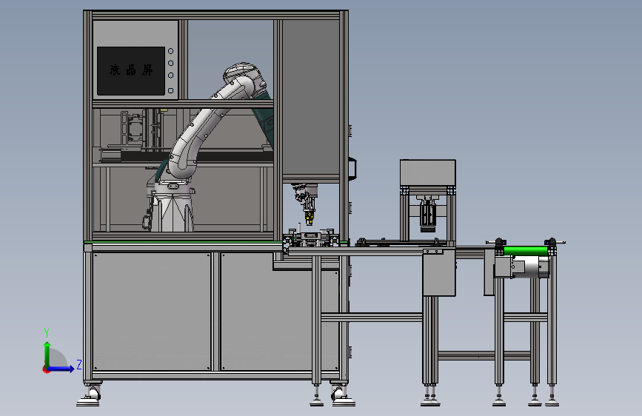Pick the black handle on the cabinet side
Viewport: 642px width, 416px height.
click(353, 168)
